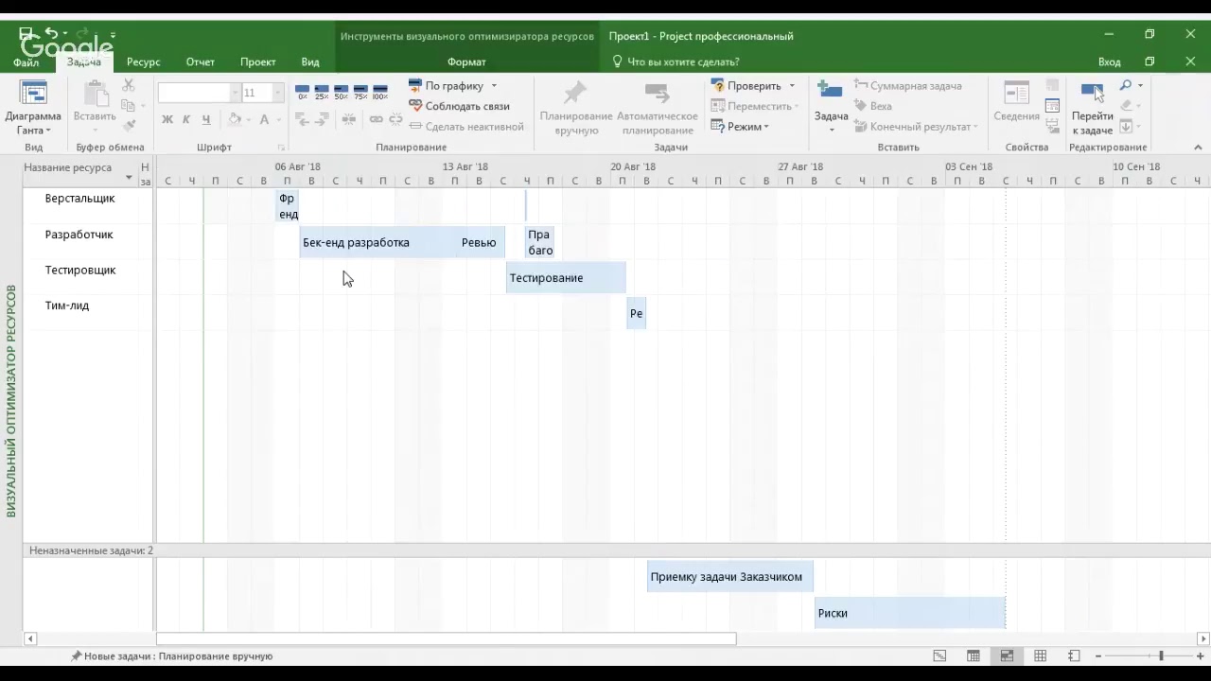Image resolution: width=1211 pixels, height=681 pixels.
Task: Select the Бек-енд разработка task bar
Action: pyautogui.click(x=377, y=242)
